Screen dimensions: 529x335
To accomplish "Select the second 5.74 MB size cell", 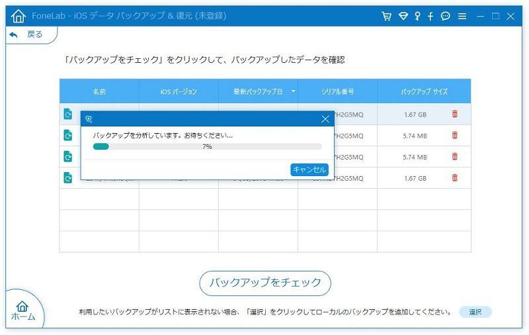I will click(x=415, y=157).
